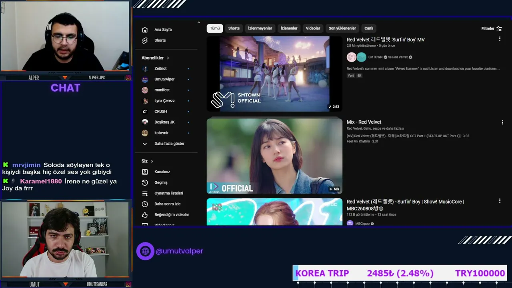Click the '2,8 Mn görüntüleme' view count
Viewport: 512px width, 288px height.
(x=361, y=46)
